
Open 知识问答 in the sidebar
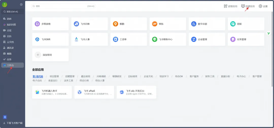pyautogui.click(x=13, y=25)
